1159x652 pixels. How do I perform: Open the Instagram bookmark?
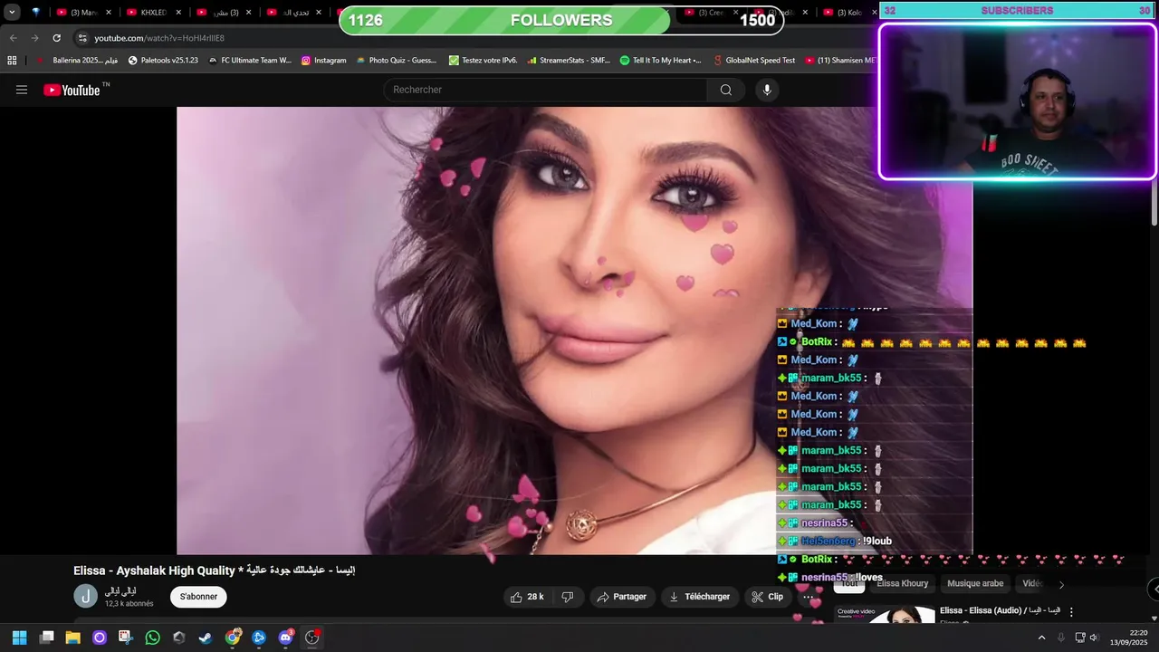click(x=323, y=61)
